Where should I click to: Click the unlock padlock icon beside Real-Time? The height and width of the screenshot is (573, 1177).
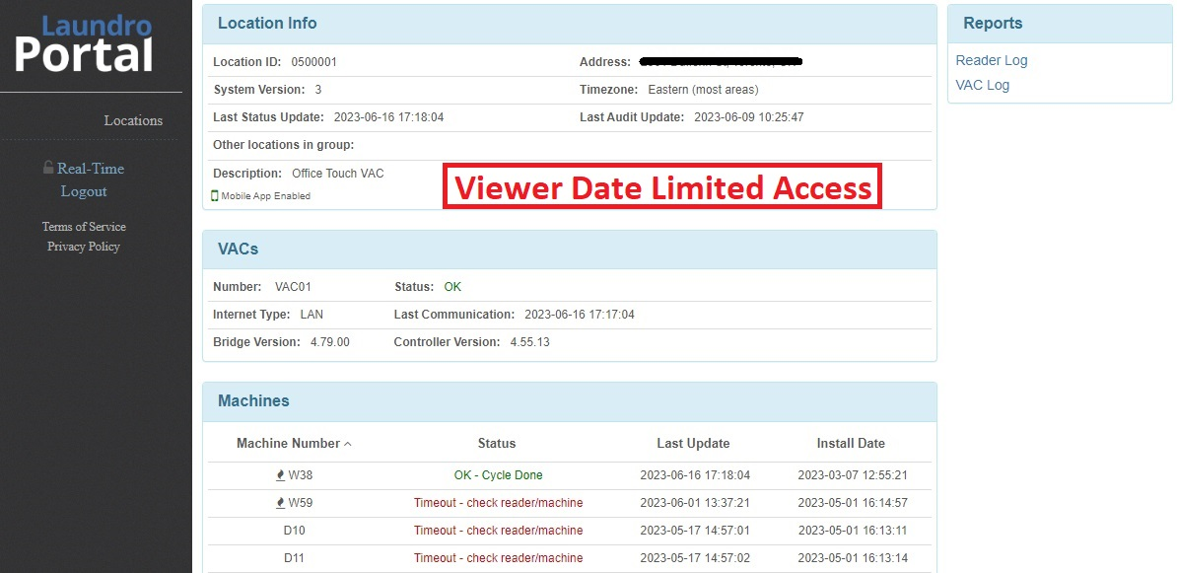[x=48, y=168]
